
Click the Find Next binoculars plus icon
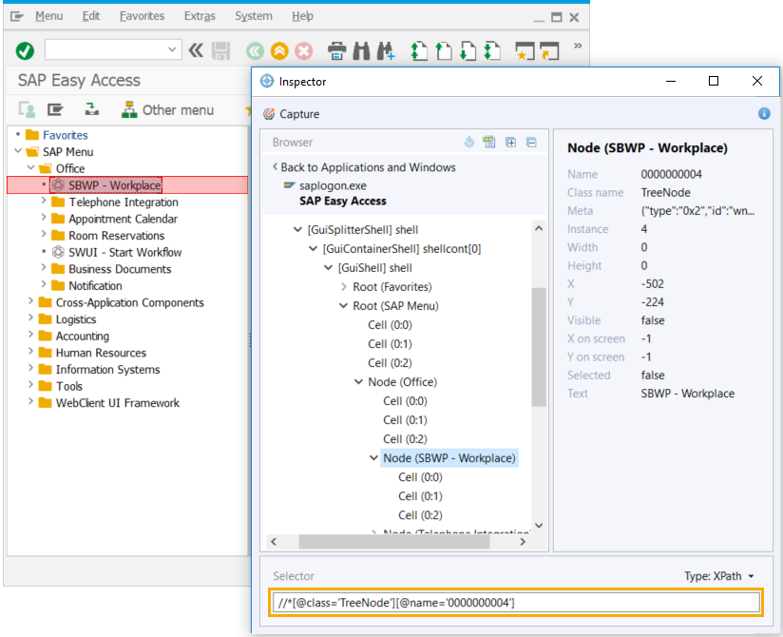pyautogui.click(x=386, y=51)
